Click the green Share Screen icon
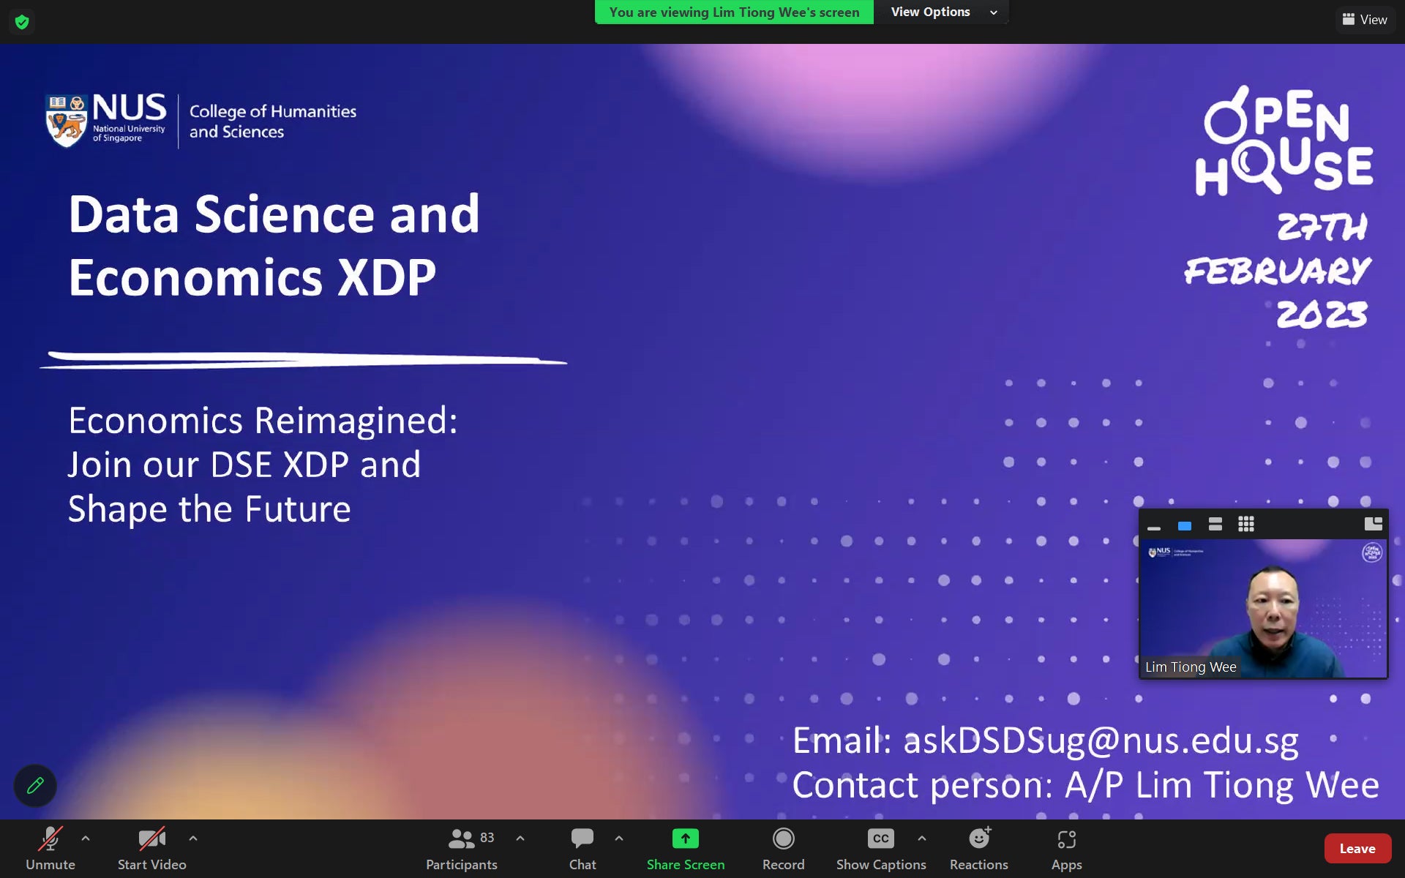 point(685,839)
